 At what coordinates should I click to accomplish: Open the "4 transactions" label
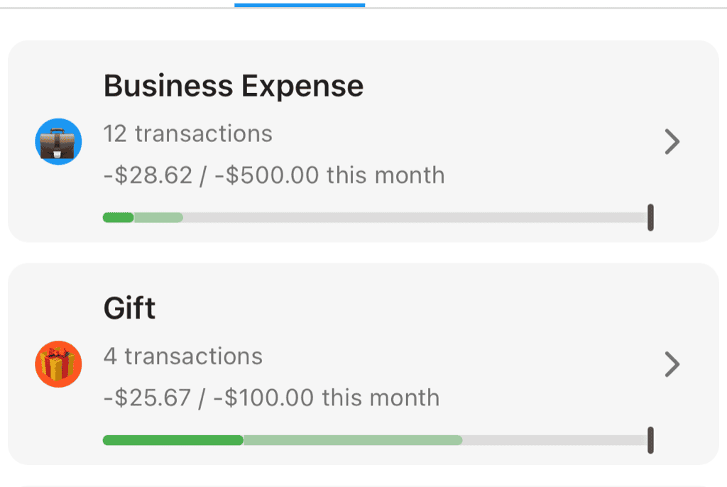182,356
